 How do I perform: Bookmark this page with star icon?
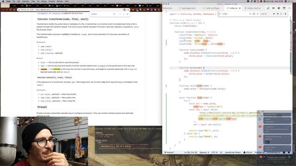[128, 10]
